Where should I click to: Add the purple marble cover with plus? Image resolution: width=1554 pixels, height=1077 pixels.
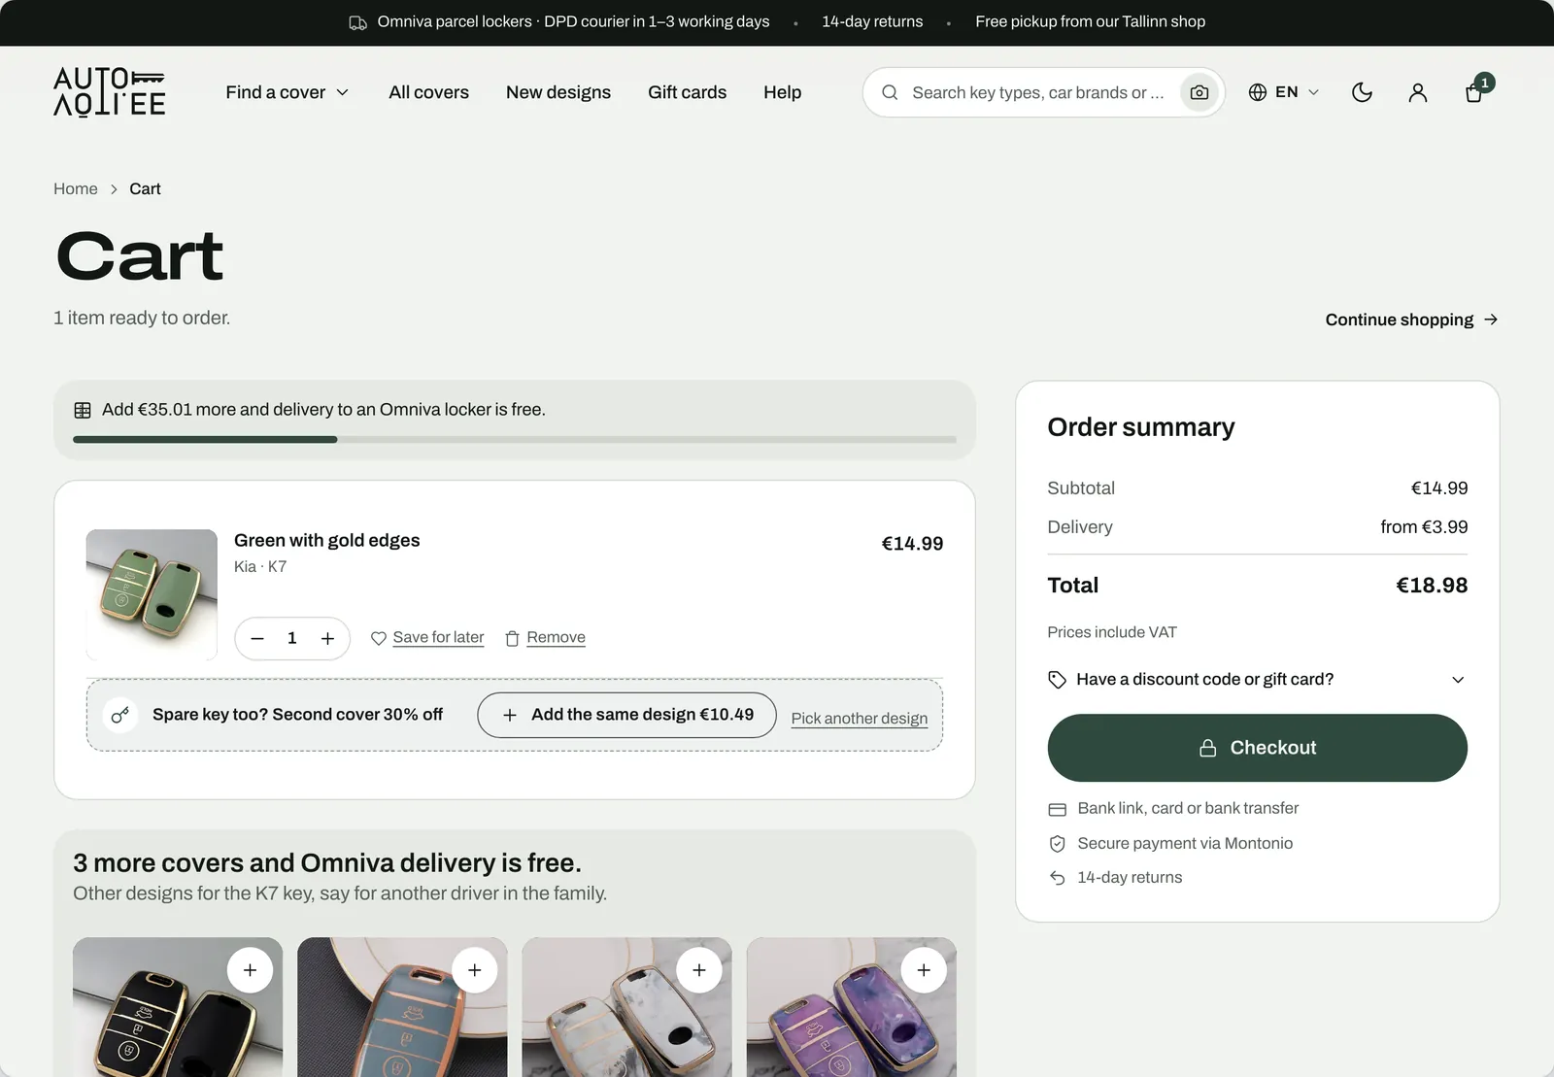click(924, 969)
